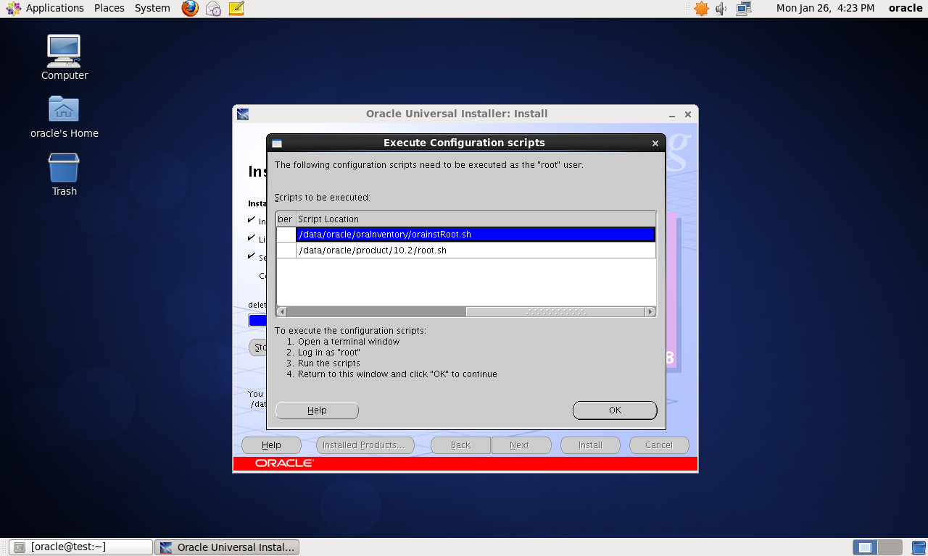928x556 pixels.
Task: Click the trash applet in bottom panel
Action: [918, 547]
